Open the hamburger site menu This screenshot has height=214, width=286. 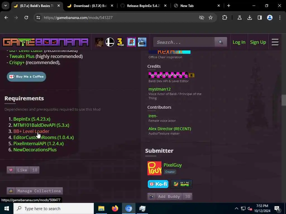pos(275,42)
